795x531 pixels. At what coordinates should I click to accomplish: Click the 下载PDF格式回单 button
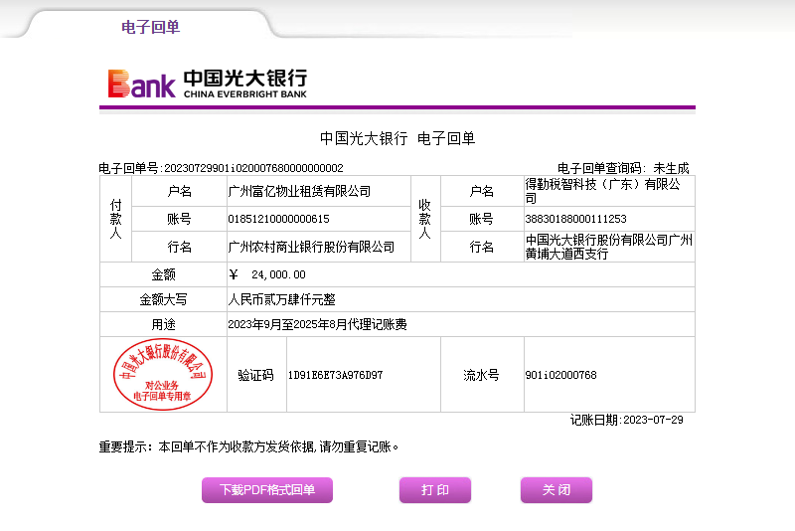point(267,490)
